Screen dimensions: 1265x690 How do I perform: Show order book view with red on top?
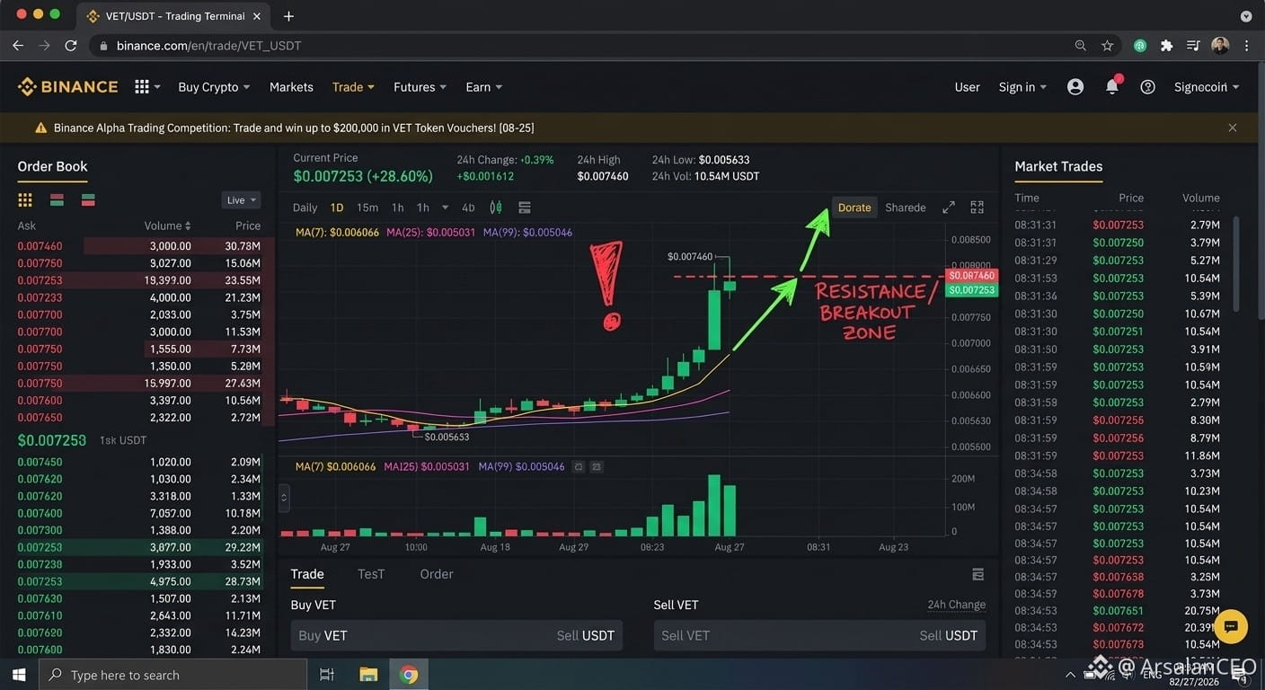(x=57, y=199)
